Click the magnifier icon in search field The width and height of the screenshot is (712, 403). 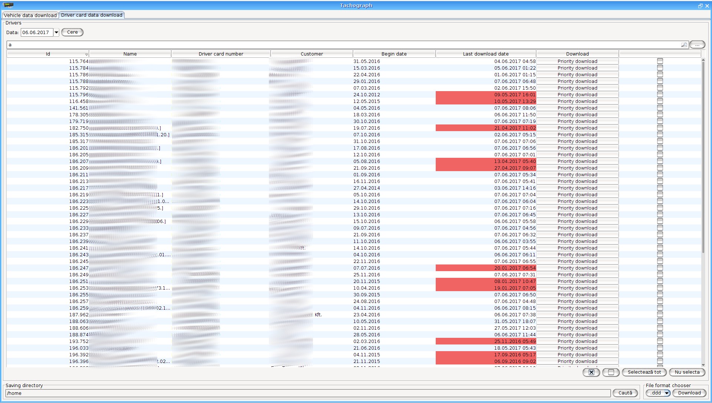click(684, 45)
